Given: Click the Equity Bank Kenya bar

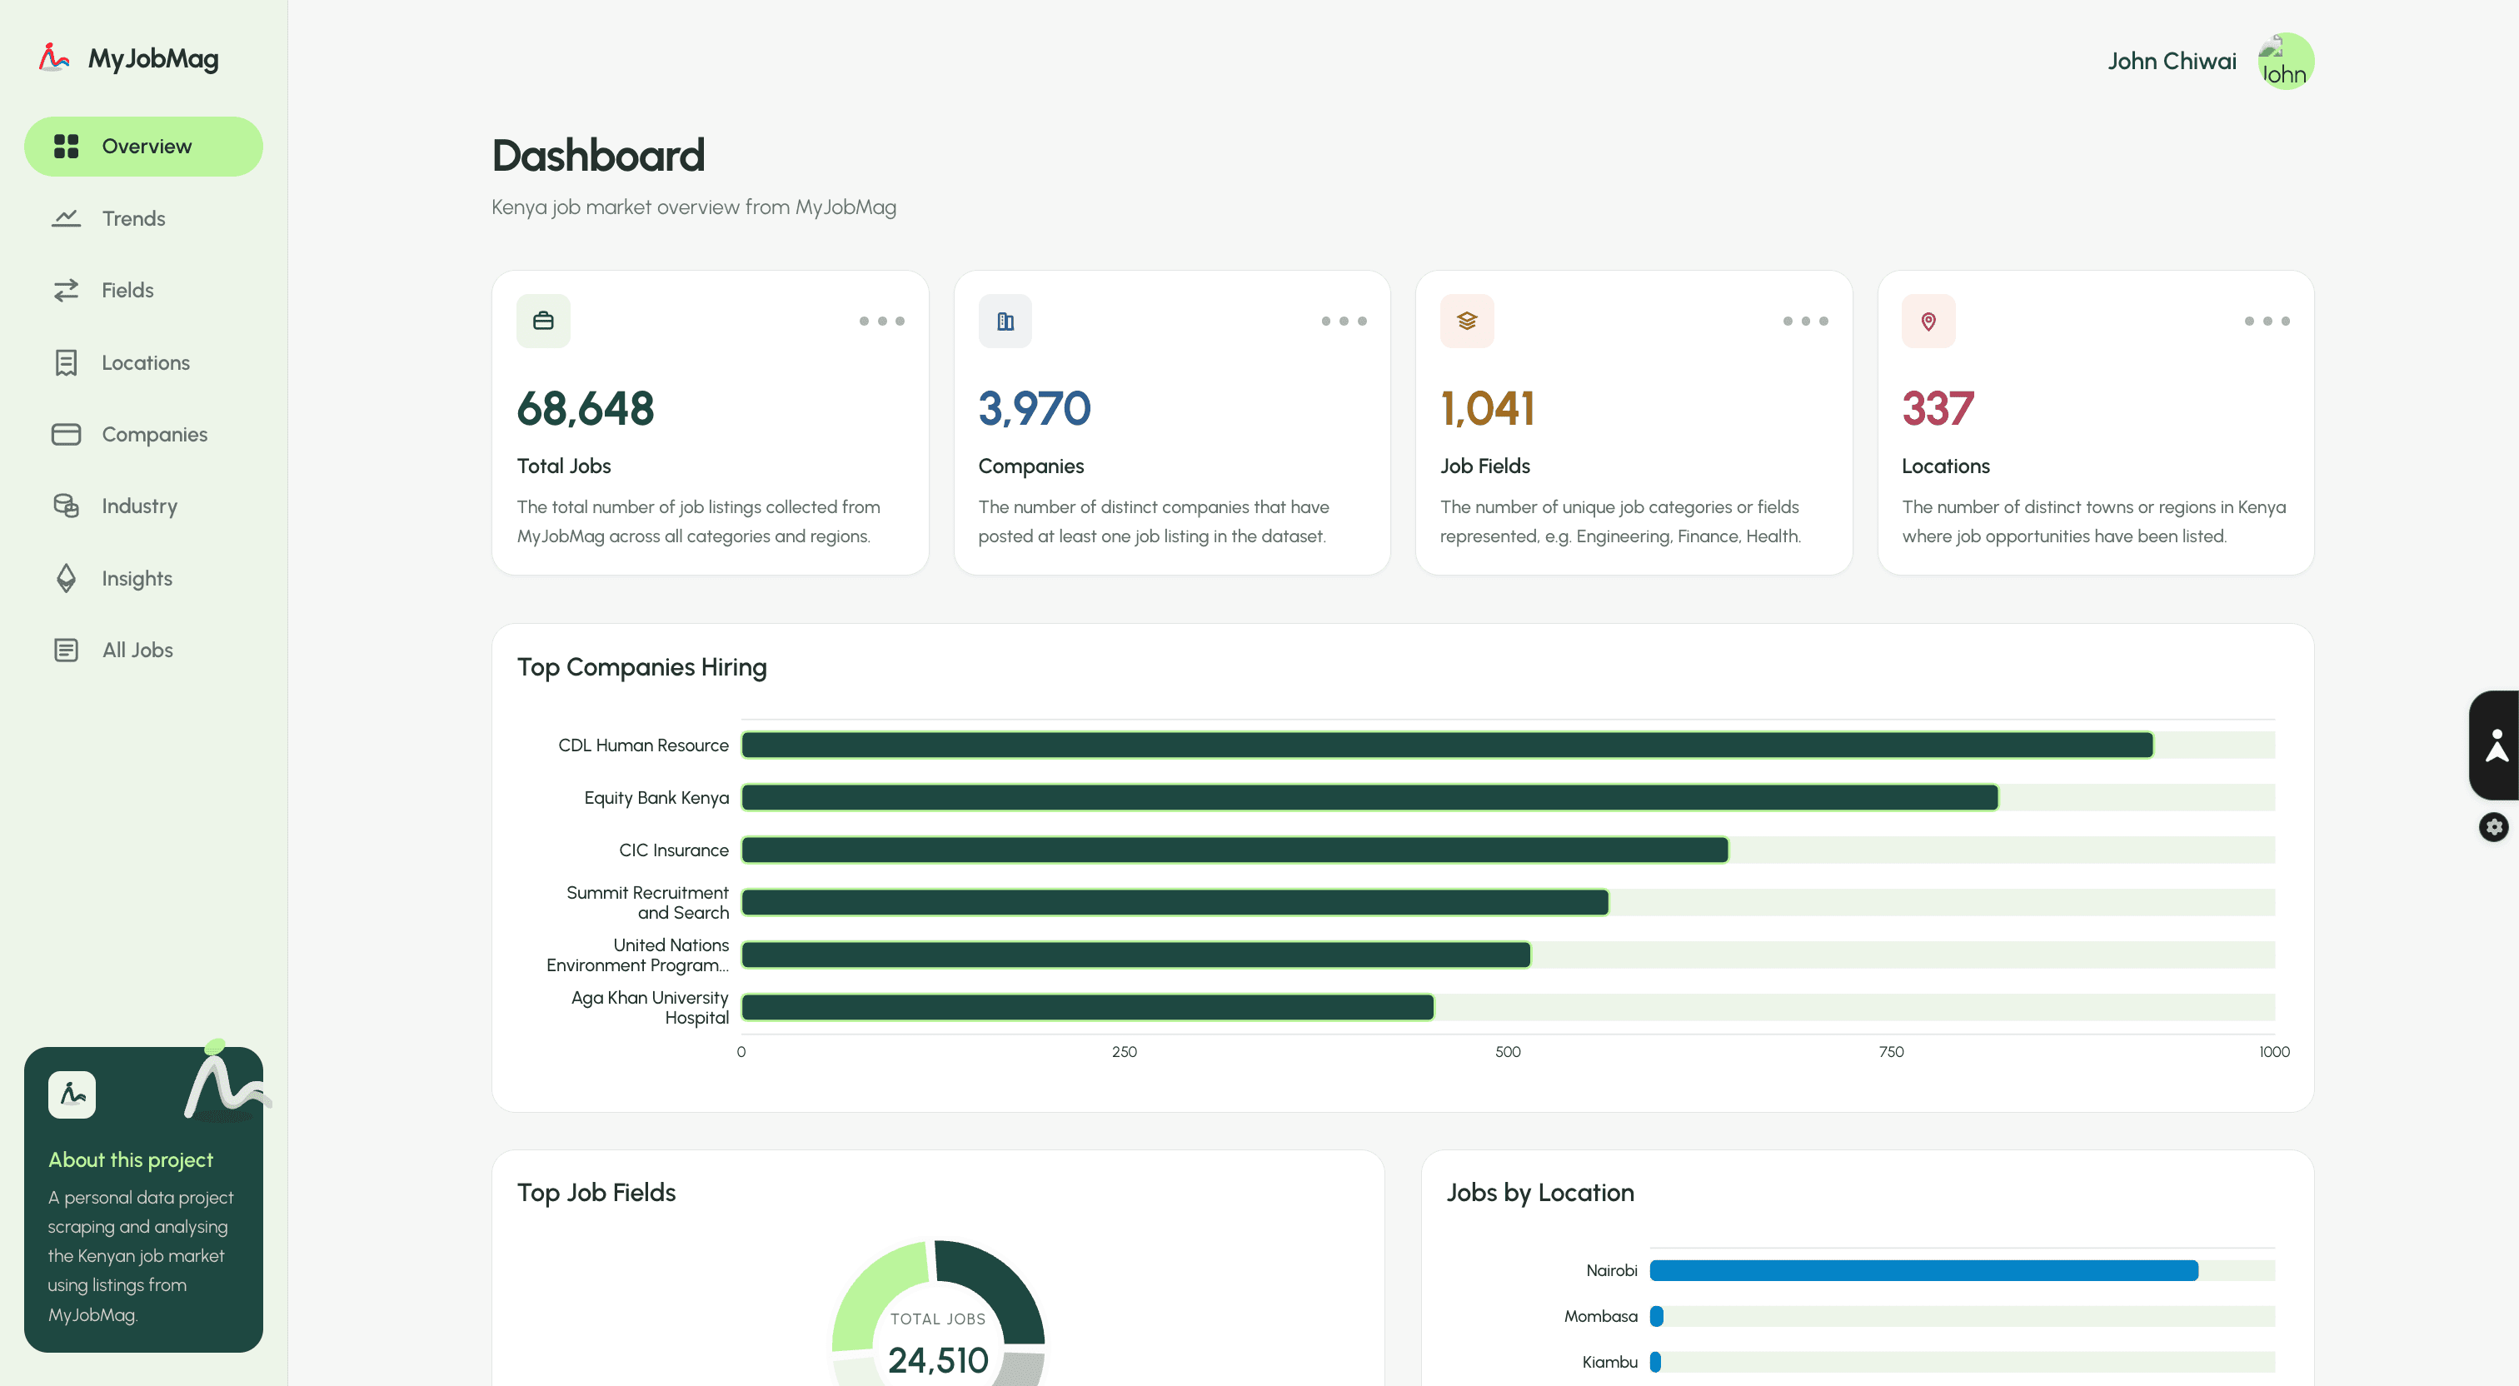Looking at the screenshot, I should click(x=1370, y=798).
